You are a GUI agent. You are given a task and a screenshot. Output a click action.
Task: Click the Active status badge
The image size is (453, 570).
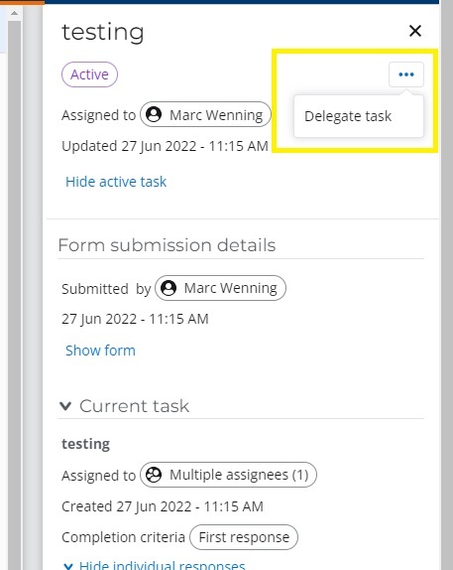[x=89, y=74]
